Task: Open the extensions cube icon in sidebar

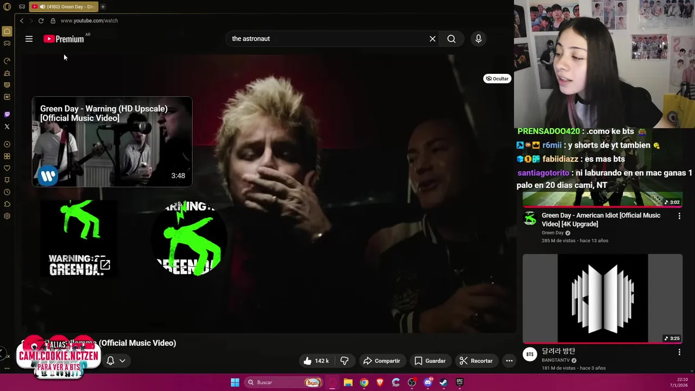Action: point(7,204)
